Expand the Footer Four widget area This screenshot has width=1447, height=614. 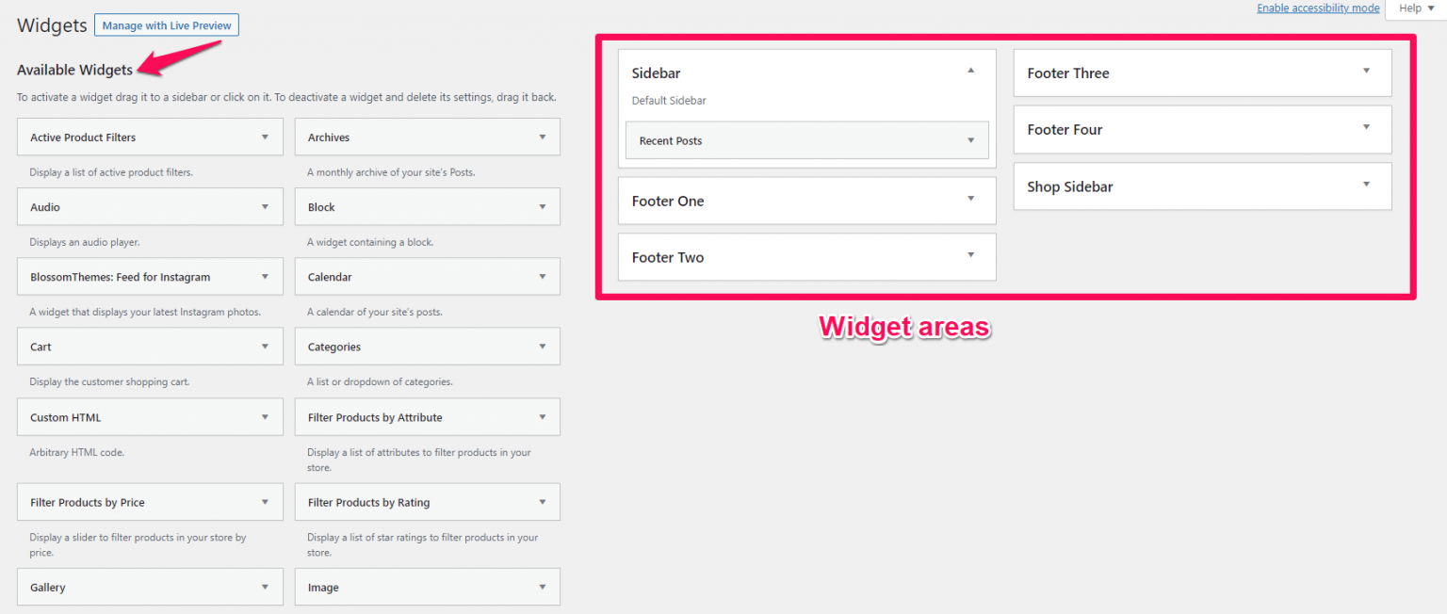[1366, 129]
